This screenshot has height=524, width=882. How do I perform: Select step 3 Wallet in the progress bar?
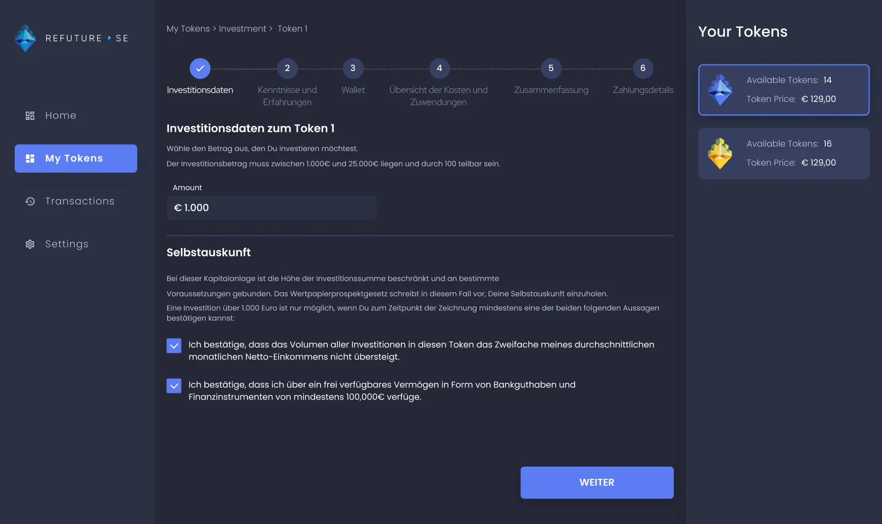(353, 68)
